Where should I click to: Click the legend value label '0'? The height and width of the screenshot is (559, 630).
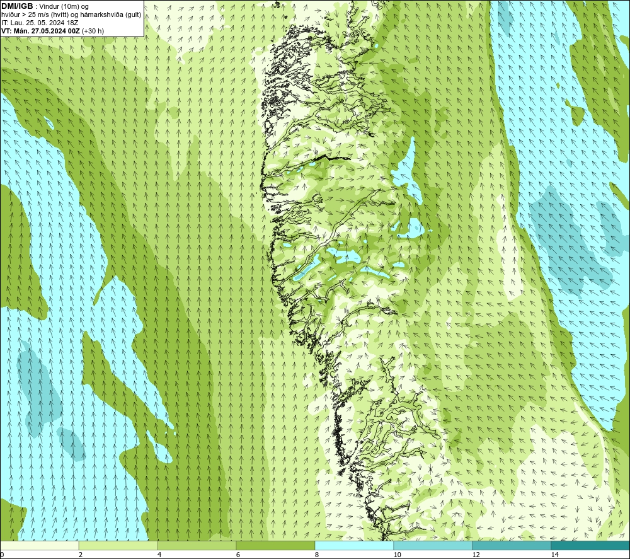2,555
